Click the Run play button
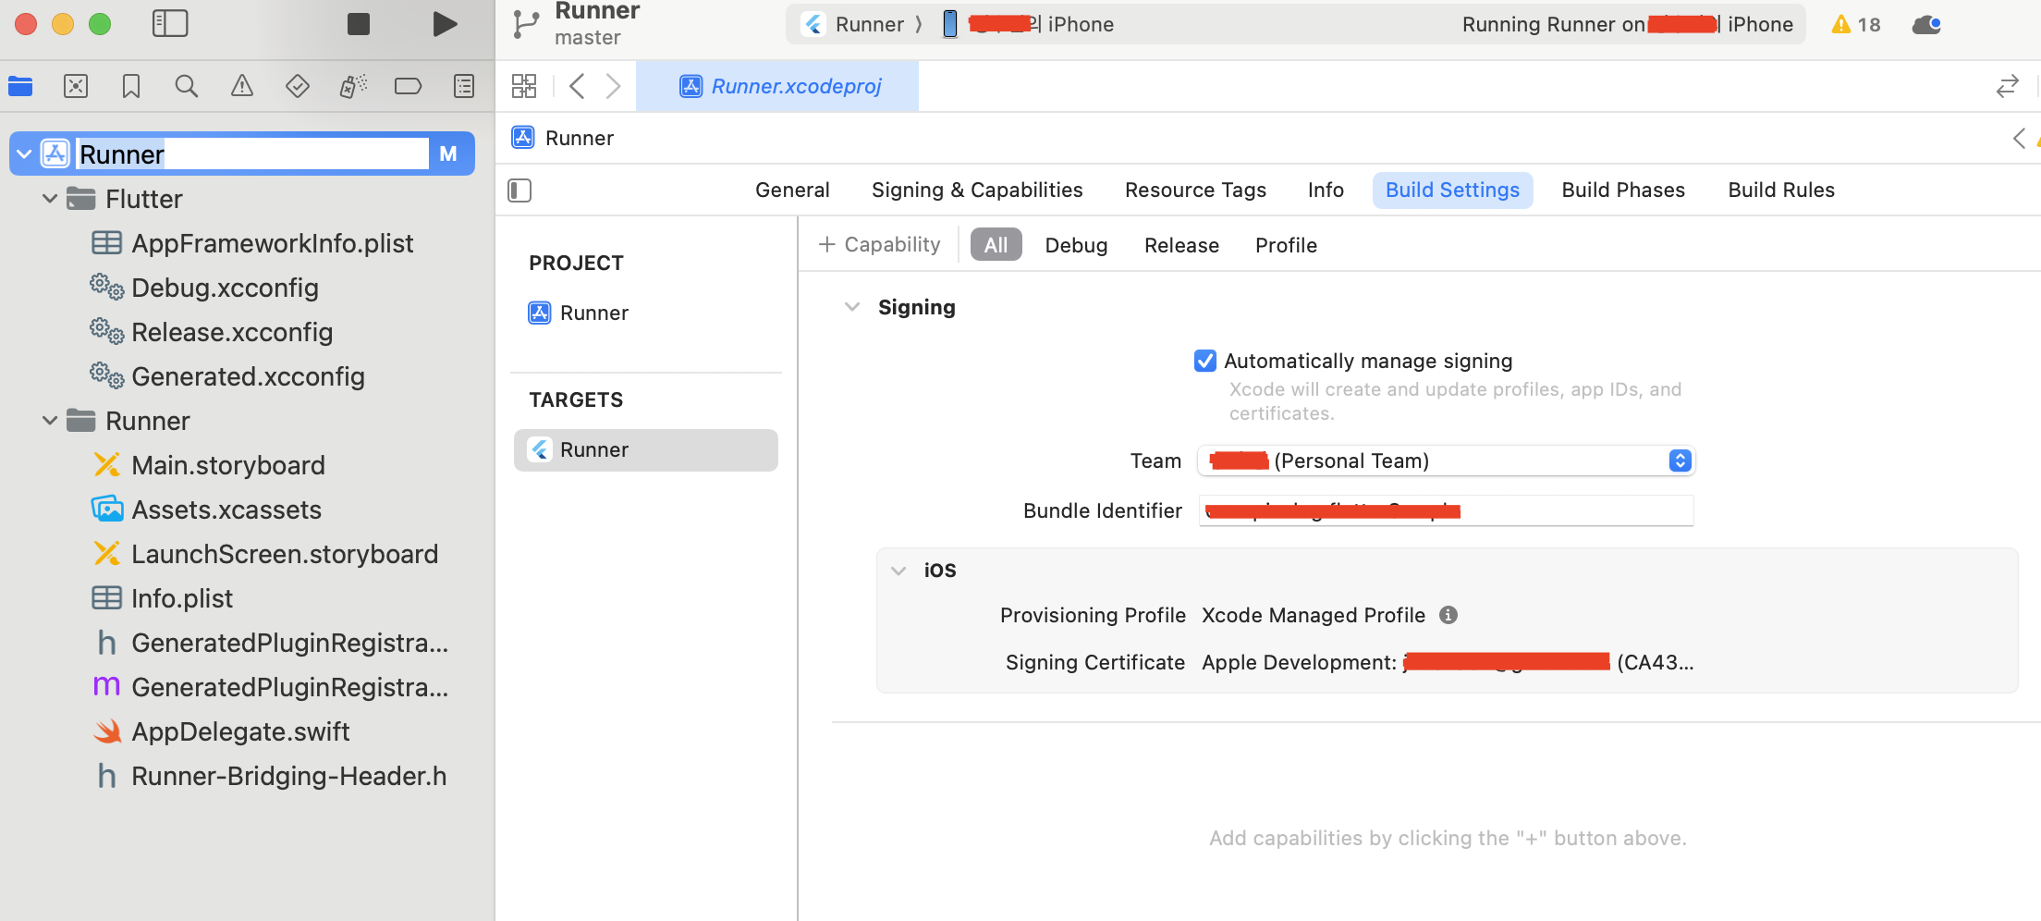The width and height of the screenshot is (2041, 921). pos(445,24)
